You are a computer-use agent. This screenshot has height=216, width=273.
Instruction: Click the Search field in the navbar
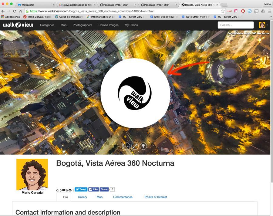pos(236,25)
